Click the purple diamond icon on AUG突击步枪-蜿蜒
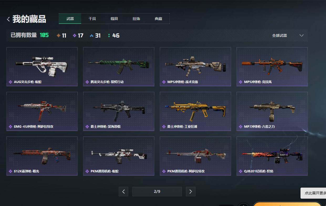Screen dimensions: 326x206 11,82
